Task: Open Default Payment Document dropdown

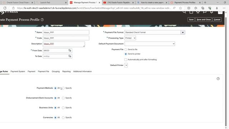Action: (150, 44)
